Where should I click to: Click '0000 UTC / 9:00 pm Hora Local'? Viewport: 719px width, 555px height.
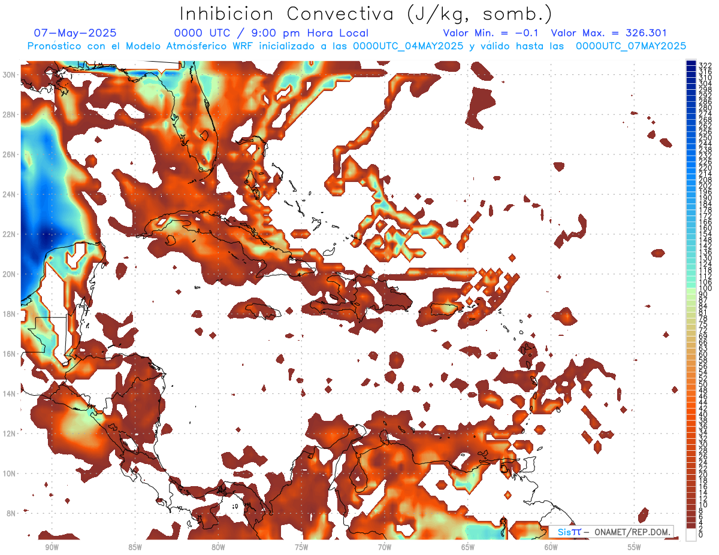coord(271,33)
